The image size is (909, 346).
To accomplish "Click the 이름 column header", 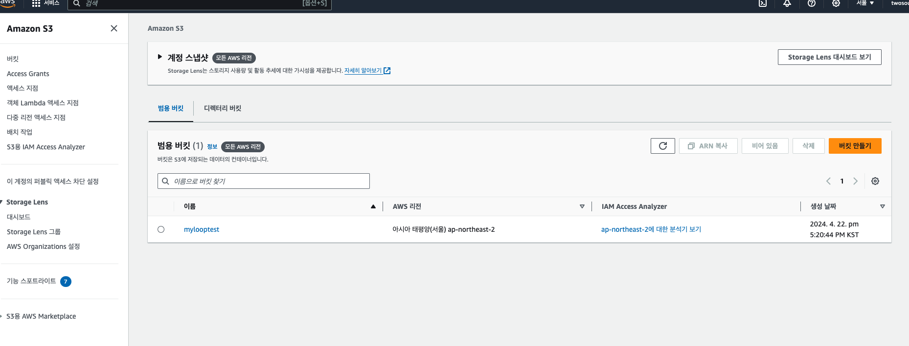I will pyautogui.click(x=190, y=206).
